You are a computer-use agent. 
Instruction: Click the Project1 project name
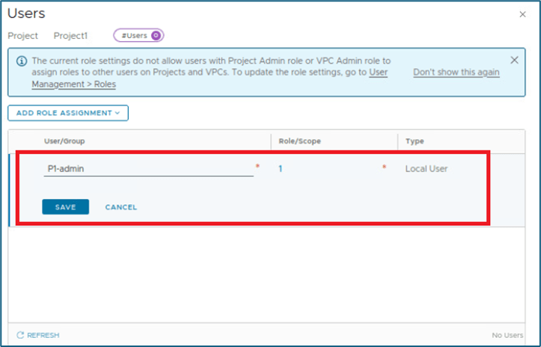(70, 36)
